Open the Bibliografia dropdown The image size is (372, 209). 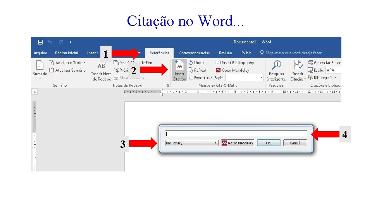click(322, 78)
